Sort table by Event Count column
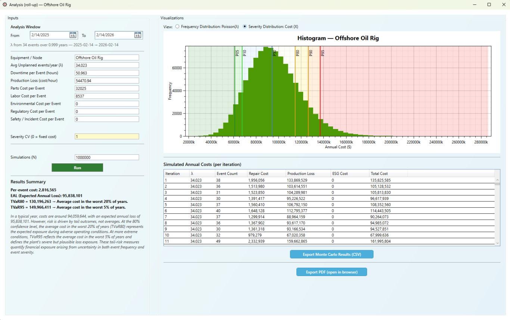This screenshot has height=320, width=510. coord(227,173)
